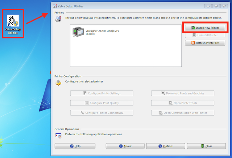Click the Zebra Setup Utilities title bar icon
Image resolution: width=232 pixels, height=158 pixels.
(x=55, y=6)
